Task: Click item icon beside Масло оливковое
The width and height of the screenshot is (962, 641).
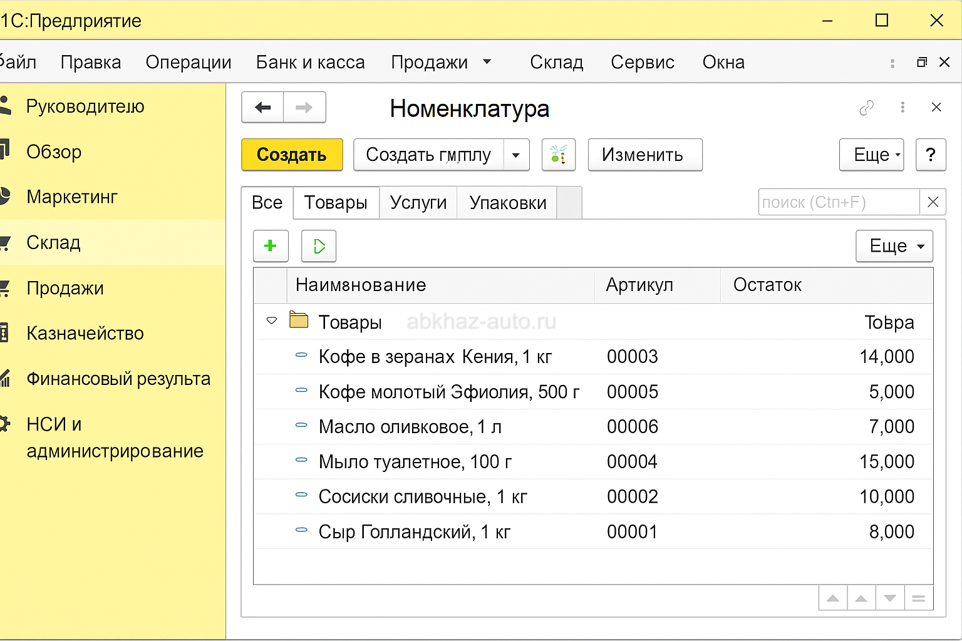Action: [x=301, y=425]
